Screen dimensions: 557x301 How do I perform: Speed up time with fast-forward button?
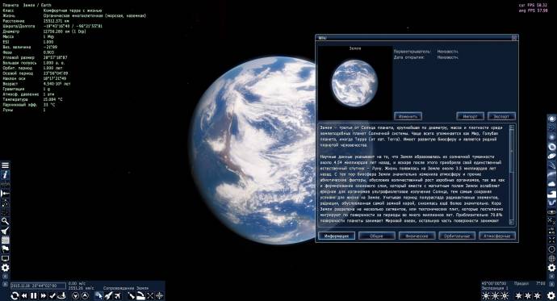(43, 295)
